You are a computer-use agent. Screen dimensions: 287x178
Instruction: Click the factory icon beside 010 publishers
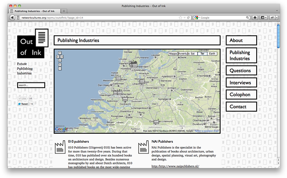click(60, 147)
